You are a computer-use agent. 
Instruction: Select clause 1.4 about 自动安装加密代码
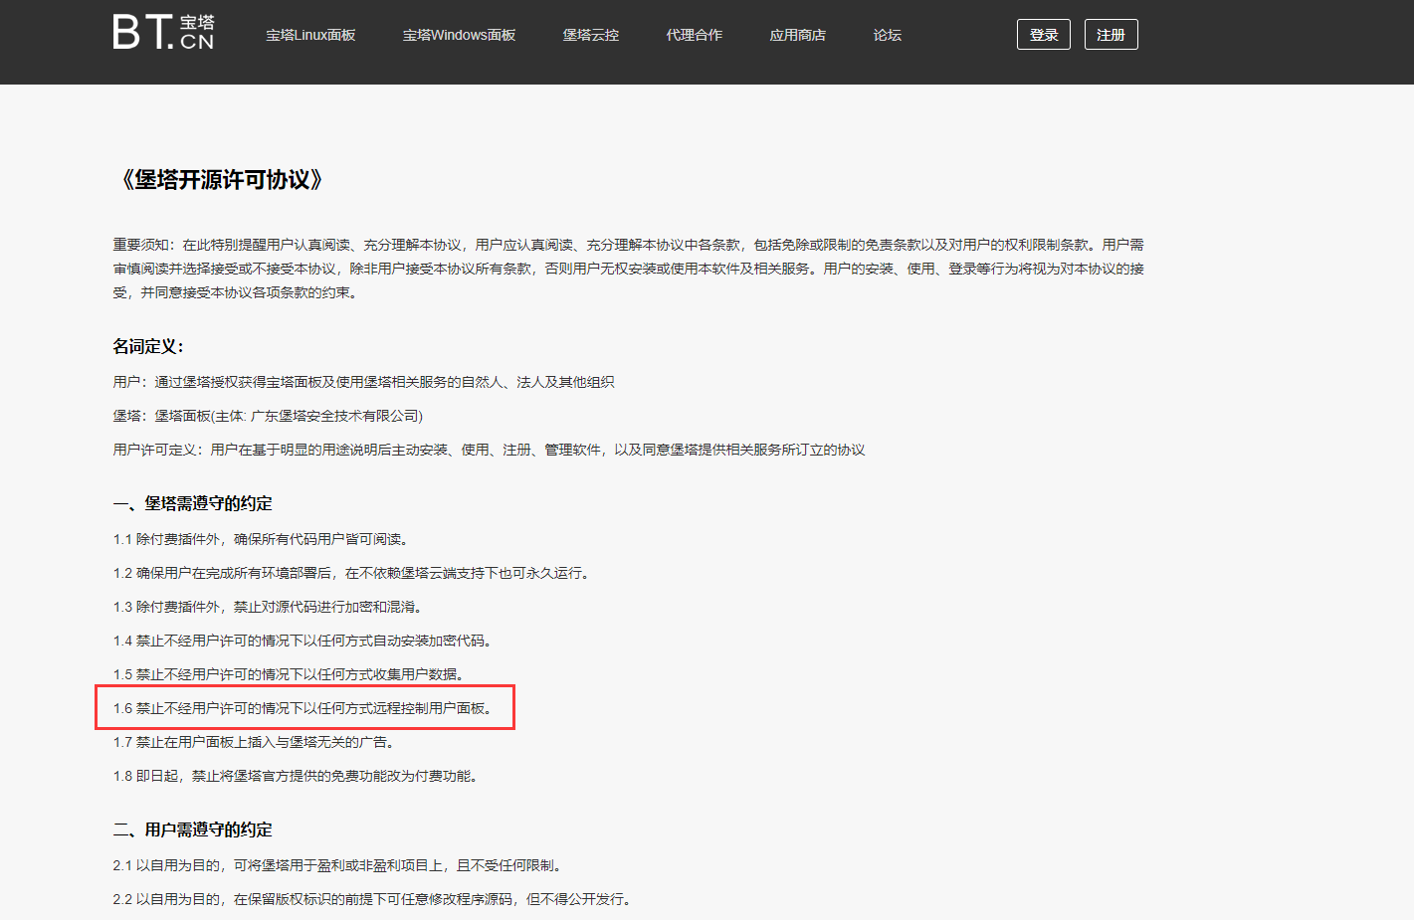[x=303, y=641]
